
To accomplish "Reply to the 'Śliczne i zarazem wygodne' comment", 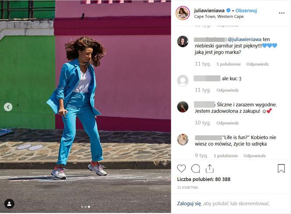I will pos(227,123).
